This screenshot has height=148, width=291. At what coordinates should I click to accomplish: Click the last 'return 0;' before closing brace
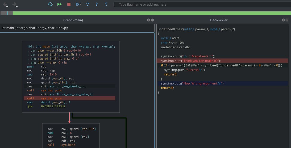[167, 88]
